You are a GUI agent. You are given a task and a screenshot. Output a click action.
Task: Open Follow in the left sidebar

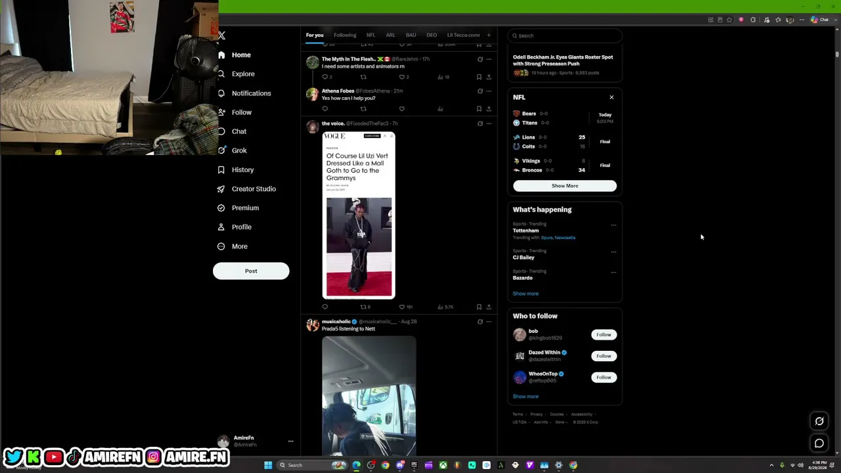235,112
